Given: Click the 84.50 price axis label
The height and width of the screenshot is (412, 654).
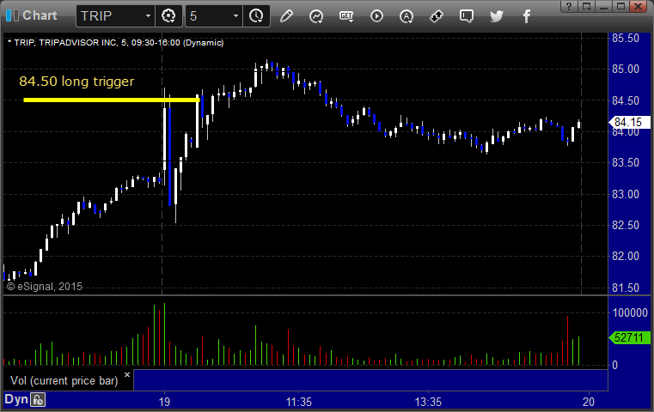Looking at the screenshot, I should point(626,100).
